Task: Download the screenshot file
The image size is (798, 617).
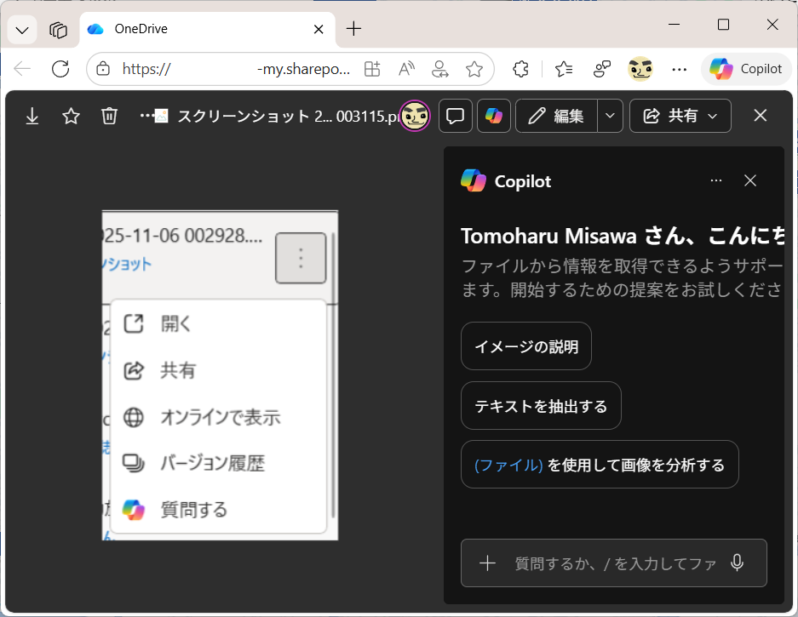Action: pos(32,116)
